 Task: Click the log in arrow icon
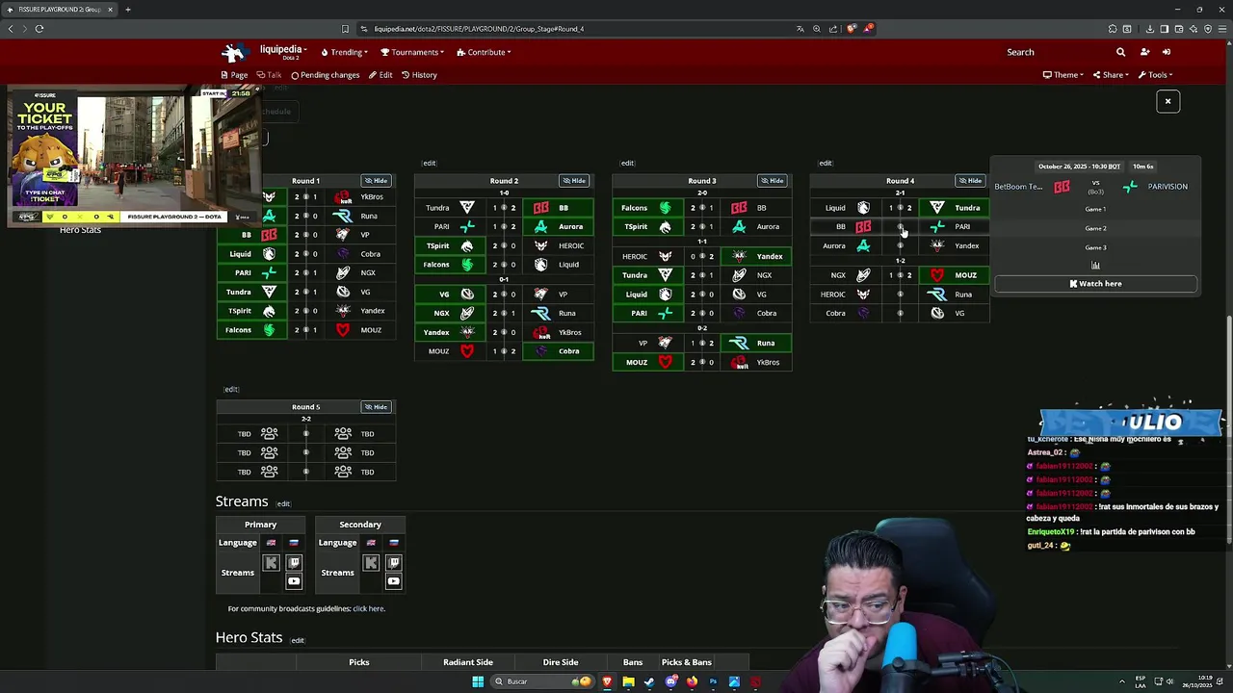(x=1166, y=52)
